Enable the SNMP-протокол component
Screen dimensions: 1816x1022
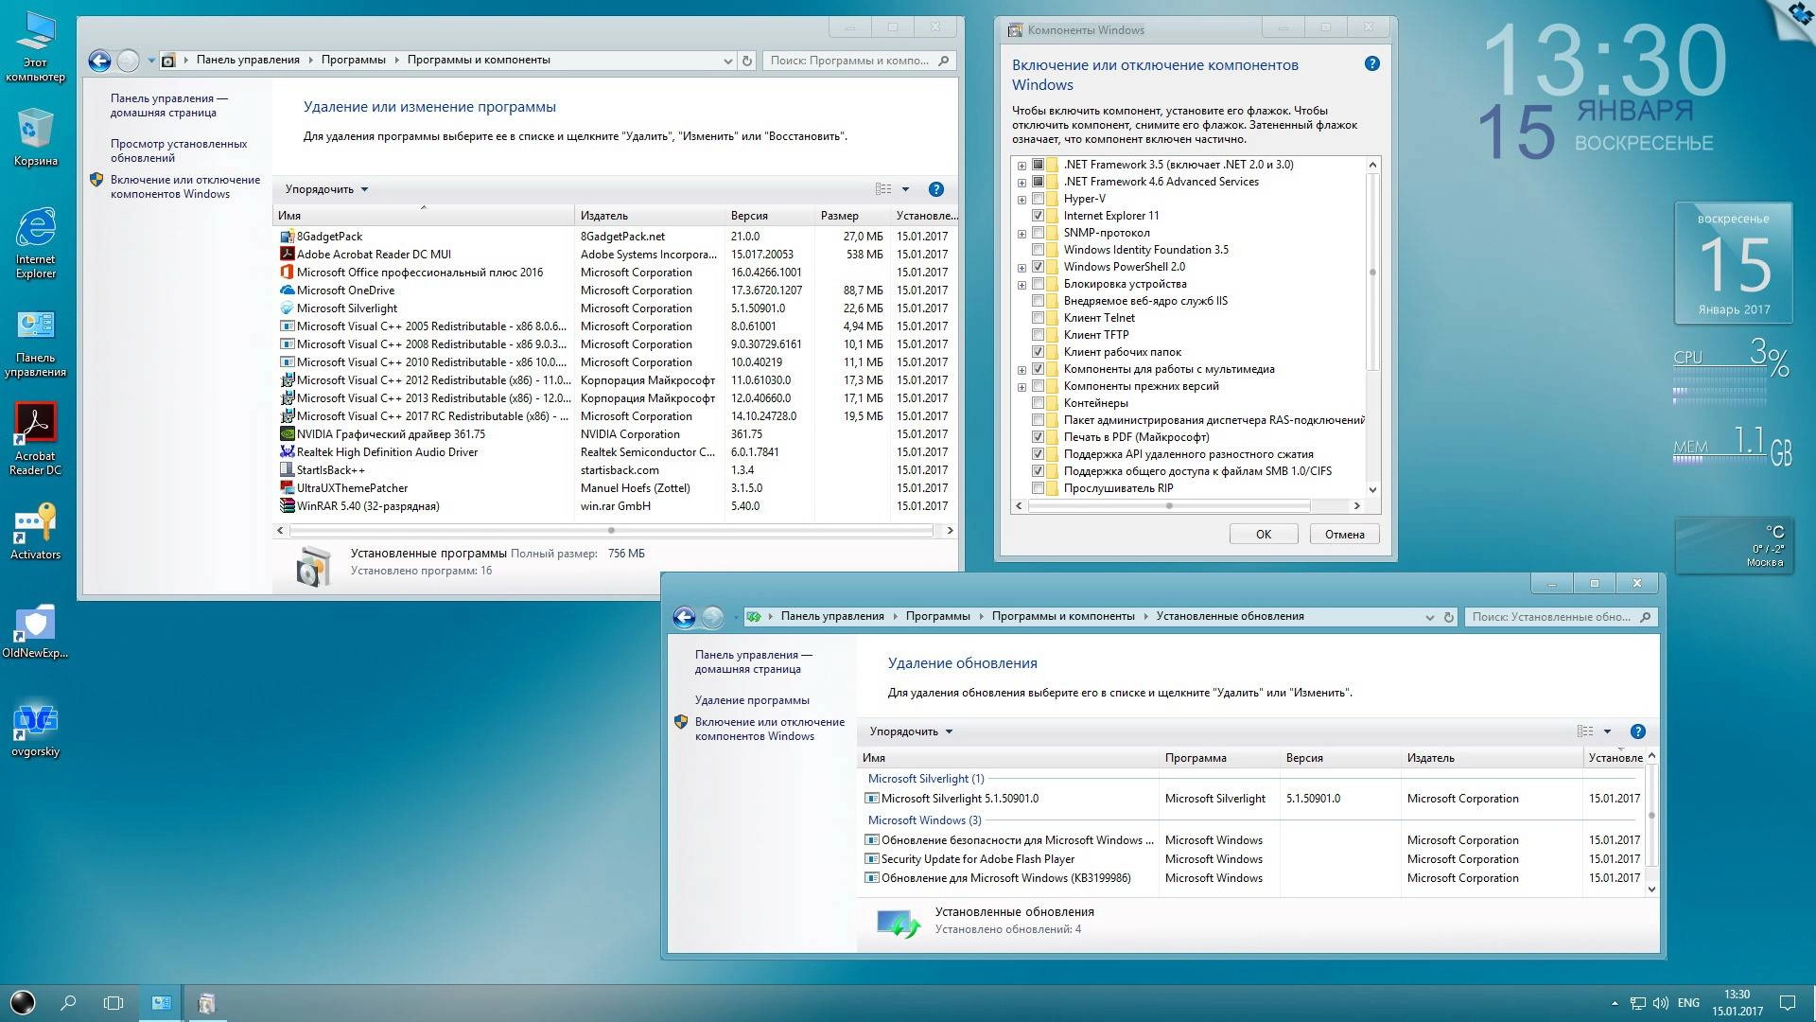point(1038,232)
